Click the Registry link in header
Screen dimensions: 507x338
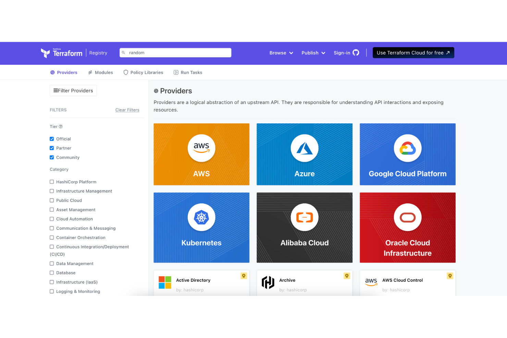click(98, 53)
